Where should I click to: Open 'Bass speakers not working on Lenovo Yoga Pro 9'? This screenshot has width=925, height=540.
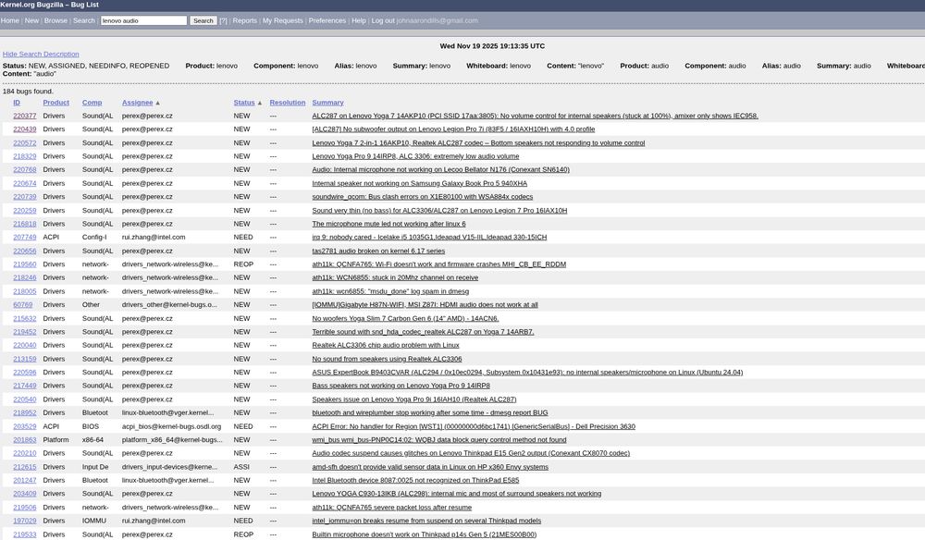(401, 386)
